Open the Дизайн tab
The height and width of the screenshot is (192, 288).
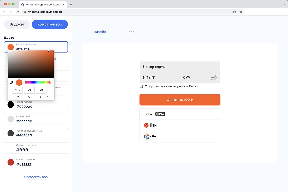pyautogui.click(x=99, y=32)
